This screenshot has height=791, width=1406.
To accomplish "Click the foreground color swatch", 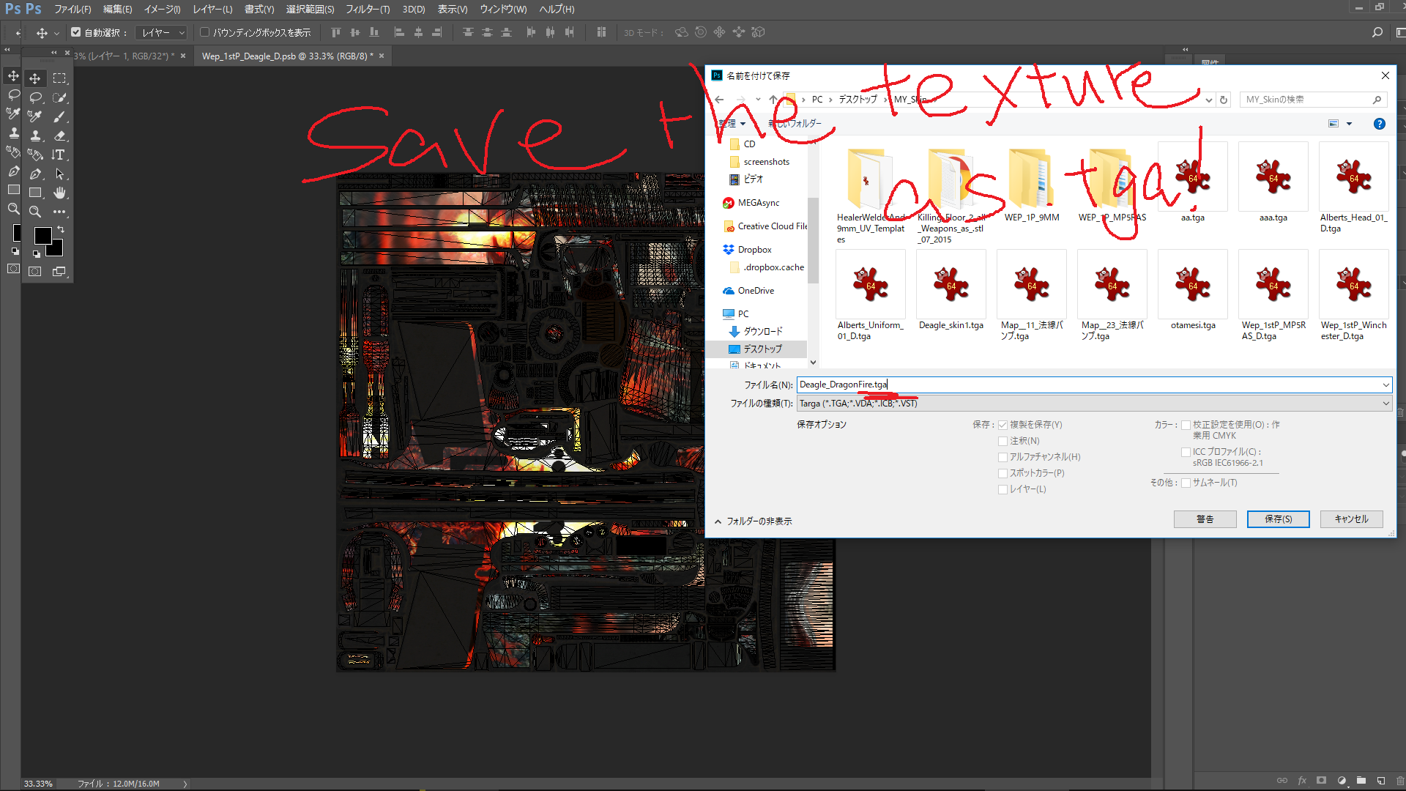I will pyautogui.click(x=42, y=235).
